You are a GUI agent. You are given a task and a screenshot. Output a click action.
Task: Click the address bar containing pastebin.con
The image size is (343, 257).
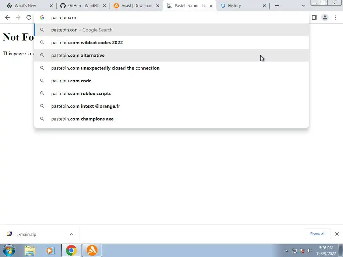click(171, 17)
